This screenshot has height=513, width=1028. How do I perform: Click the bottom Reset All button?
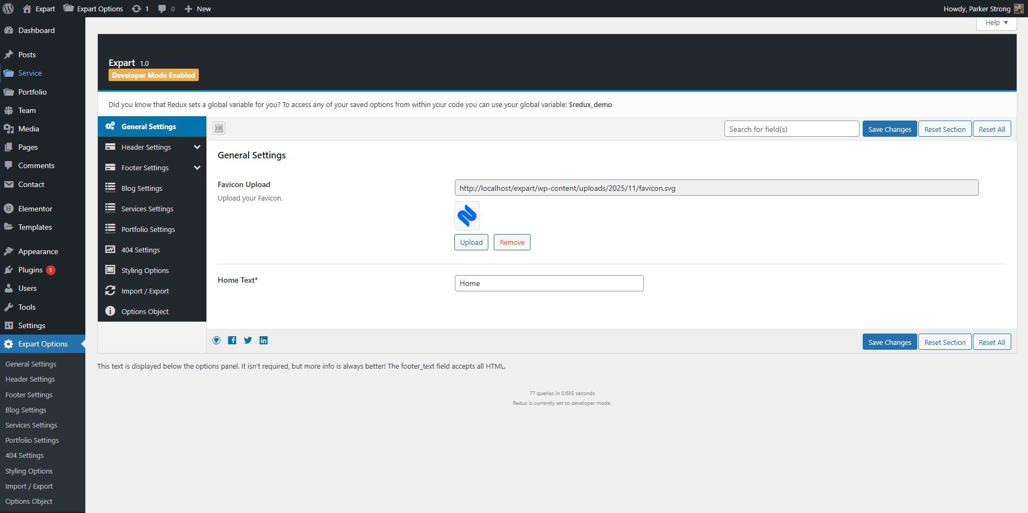pos(991,342)
